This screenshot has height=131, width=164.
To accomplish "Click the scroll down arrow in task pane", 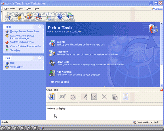I will pos(162,86).
